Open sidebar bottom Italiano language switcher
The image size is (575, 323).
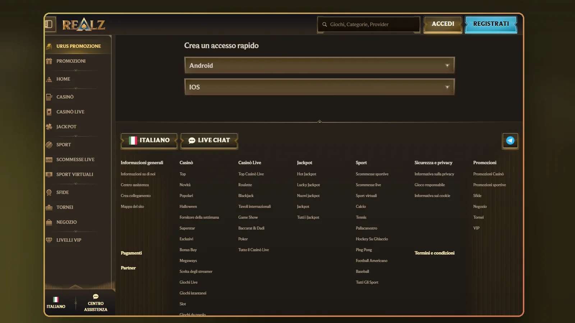click(56, 303)
